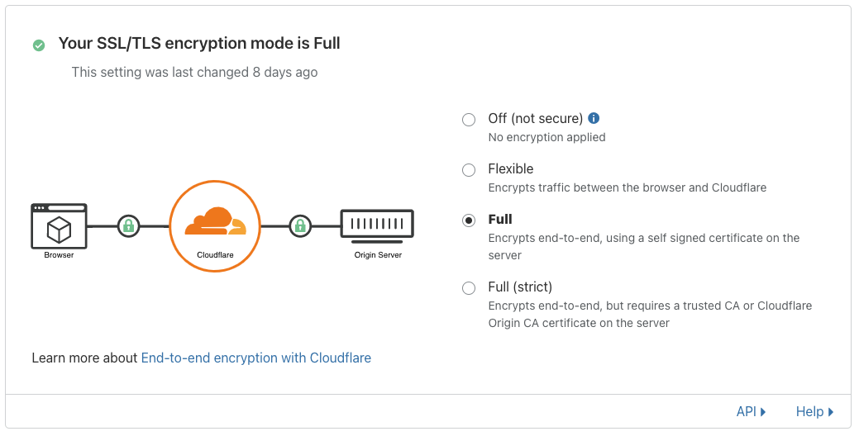Click the green checkmark status icon
The width and height of the screenshot is (859, 436).
point(39,45)
